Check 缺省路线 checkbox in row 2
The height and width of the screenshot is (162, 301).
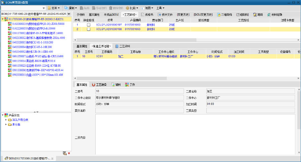tap(89, 29)
